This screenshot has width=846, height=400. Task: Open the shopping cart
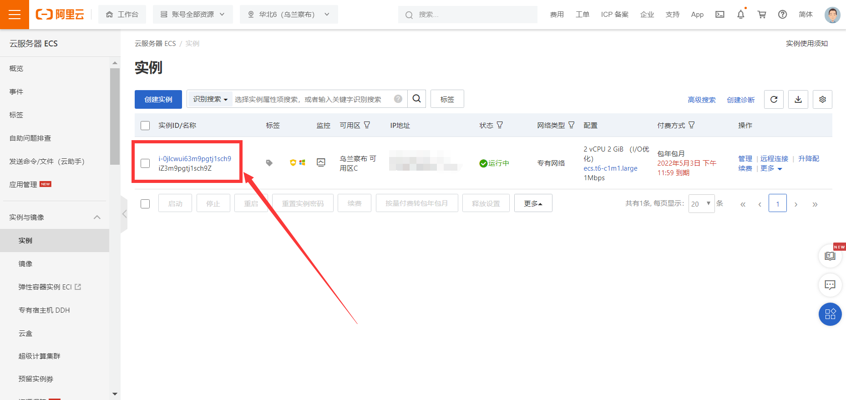762,15
